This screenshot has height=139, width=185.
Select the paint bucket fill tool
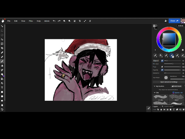click(2, 79)
